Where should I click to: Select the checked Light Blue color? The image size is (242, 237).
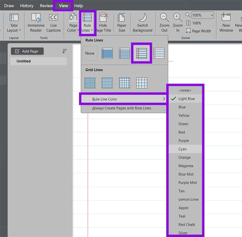pyautogui.click(x=185, y=99)
